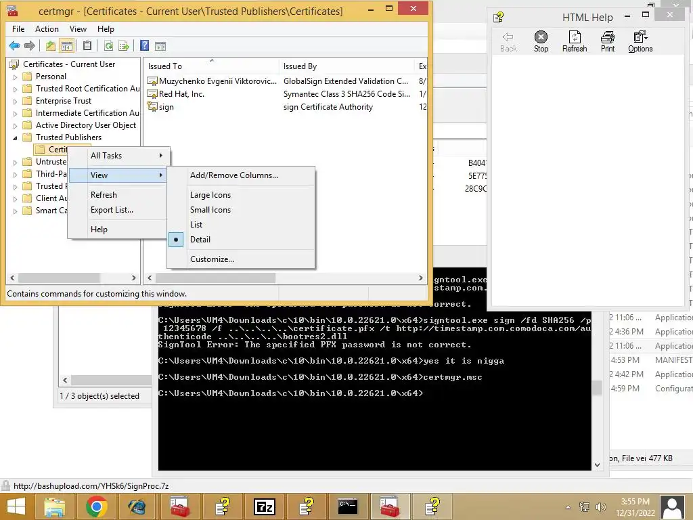This screenshot has height=520, width=693.
Task: Click the tree pane horizontal scrollbar thumb
Action: click(59, 278)
